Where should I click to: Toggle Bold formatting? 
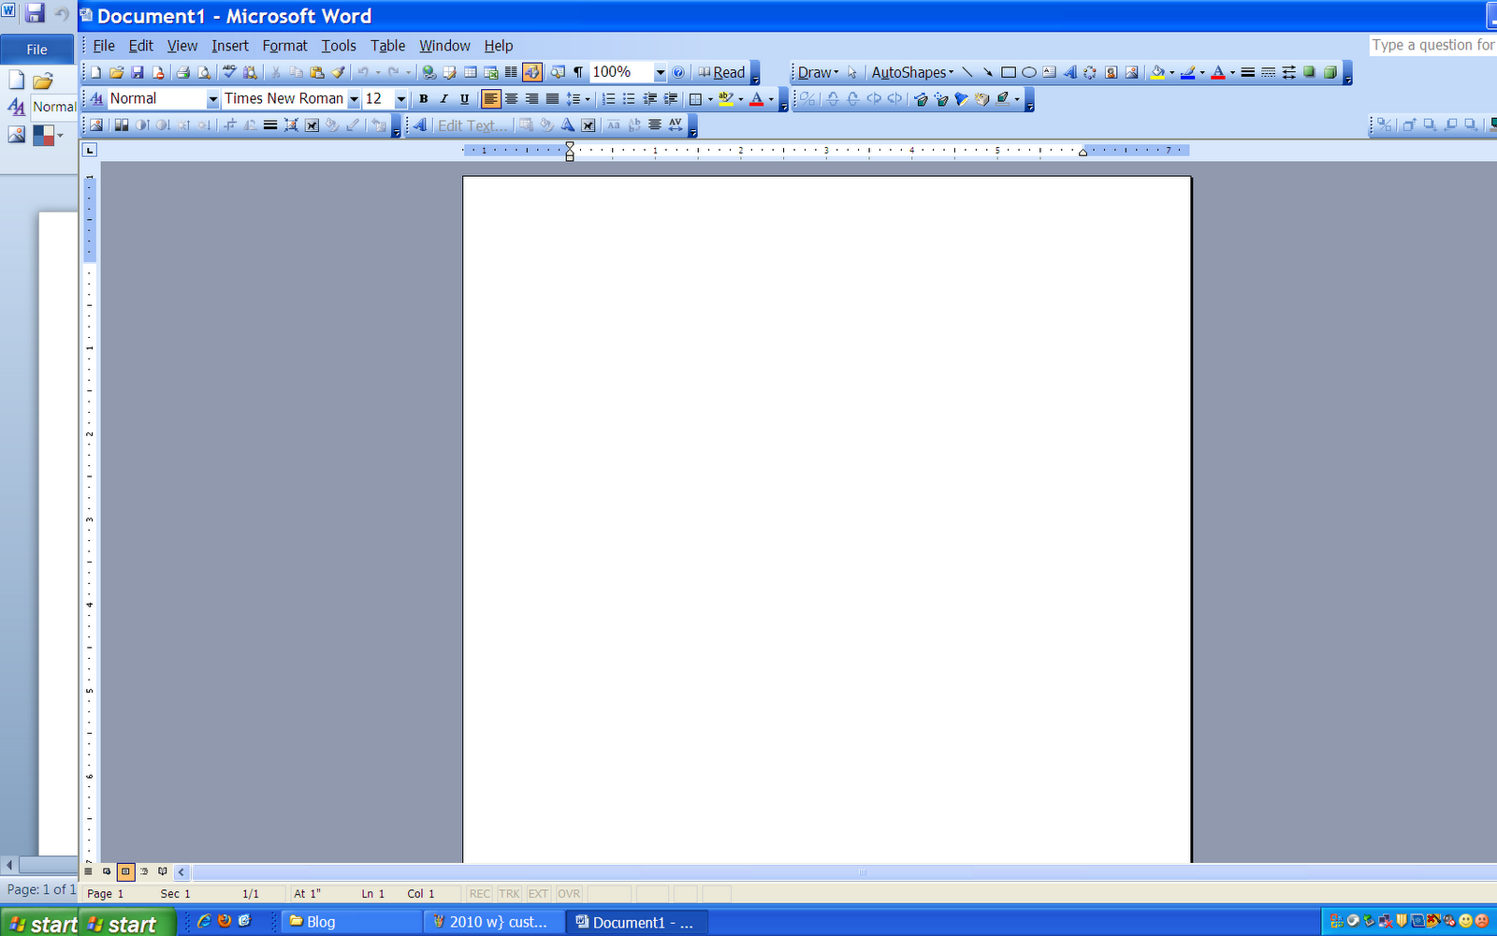click(x=423, y=98)
